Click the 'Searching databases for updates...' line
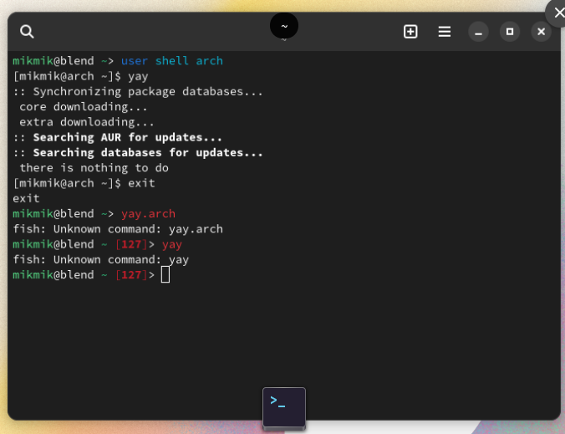Image resolution: width=565 pixels, height=434 pixels. 138,153
